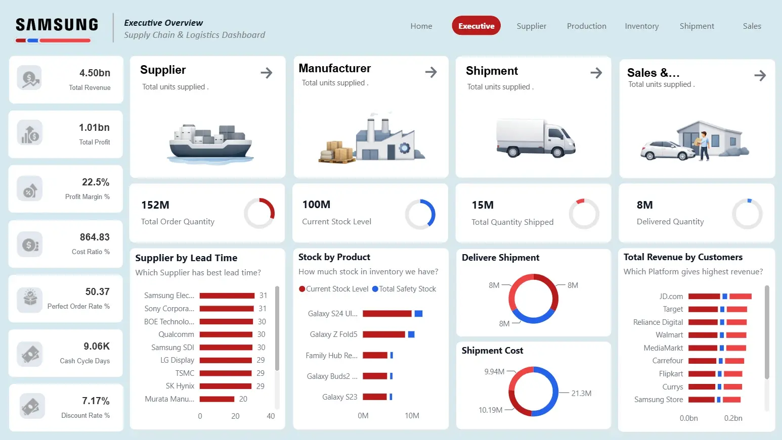The height and width of the screenshot is (440, 782).
Task: Click the Manufacturer card title
Action: [335, 68]
